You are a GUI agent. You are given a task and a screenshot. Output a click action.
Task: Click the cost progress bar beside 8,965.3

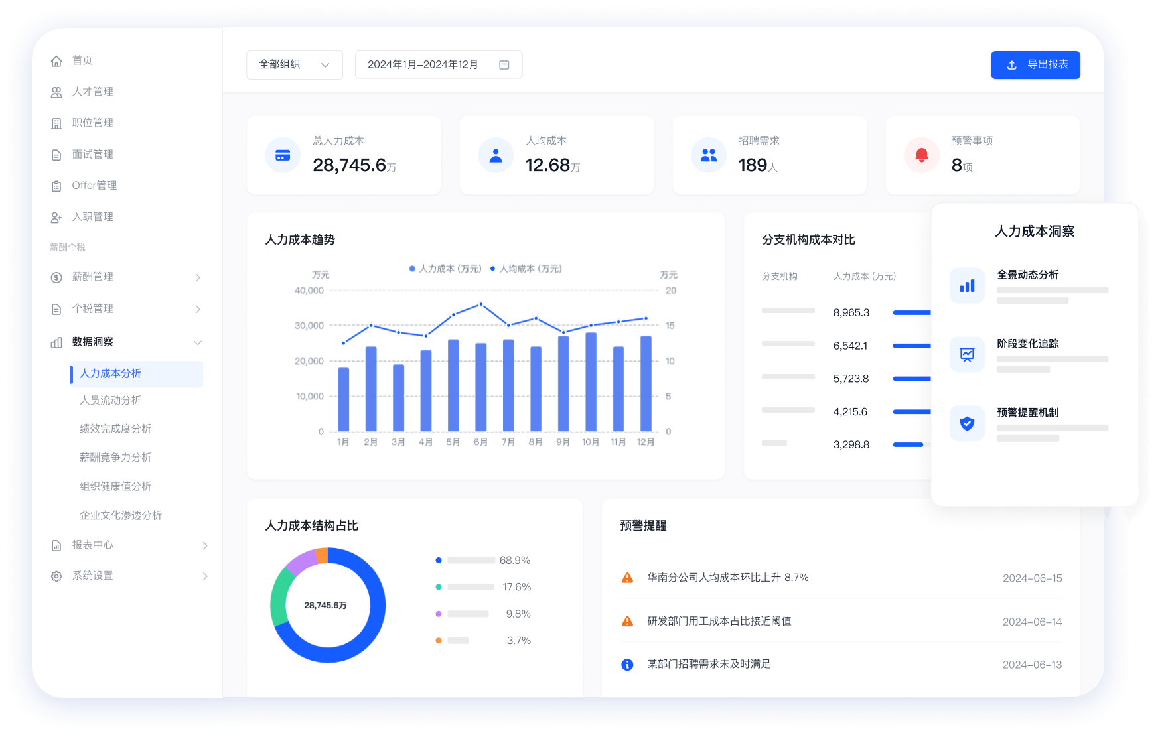pos(912,312)
